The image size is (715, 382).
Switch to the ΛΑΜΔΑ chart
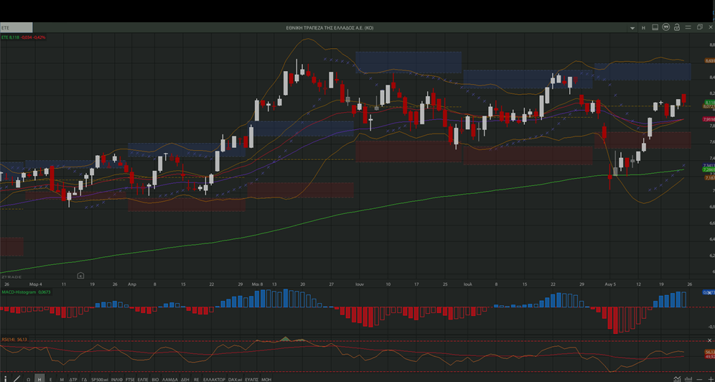tap(170, 379)
